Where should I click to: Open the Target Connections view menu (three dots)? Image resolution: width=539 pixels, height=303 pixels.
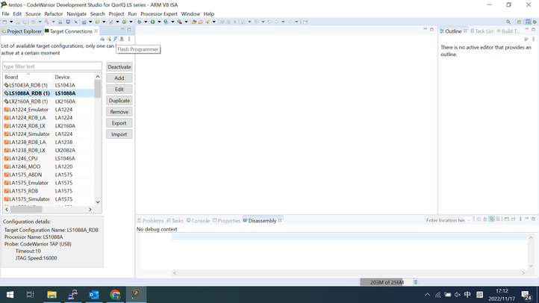click(129, 39)
